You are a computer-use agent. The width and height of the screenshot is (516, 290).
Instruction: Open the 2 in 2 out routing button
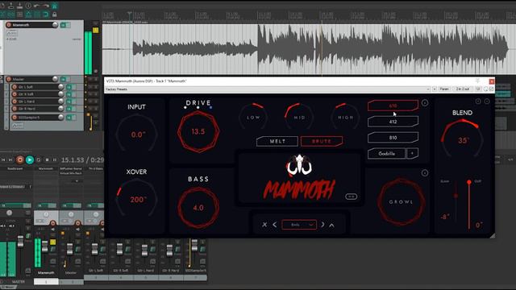[x=462, y=89]
